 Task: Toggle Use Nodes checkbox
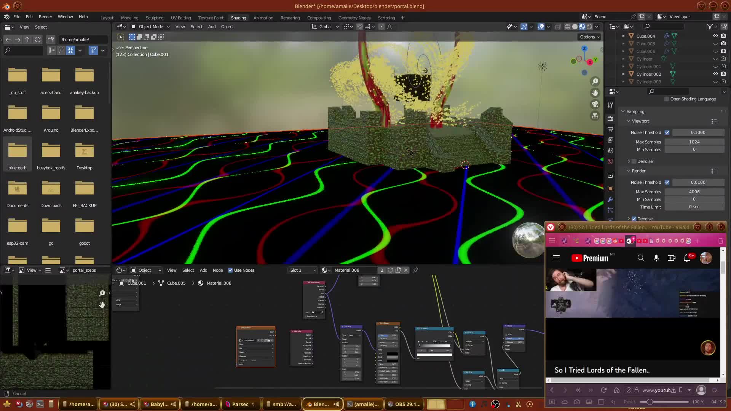click(x=230, y=270)
